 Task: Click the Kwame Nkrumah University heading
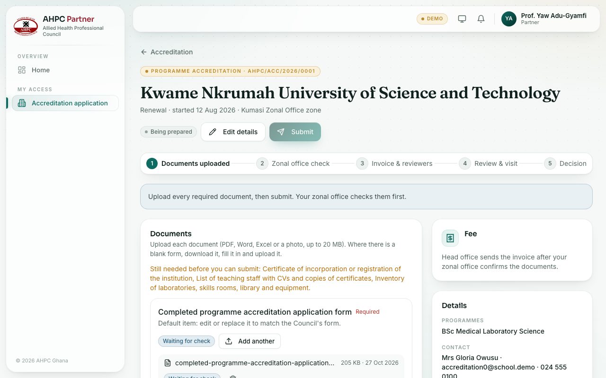(350, 93)
